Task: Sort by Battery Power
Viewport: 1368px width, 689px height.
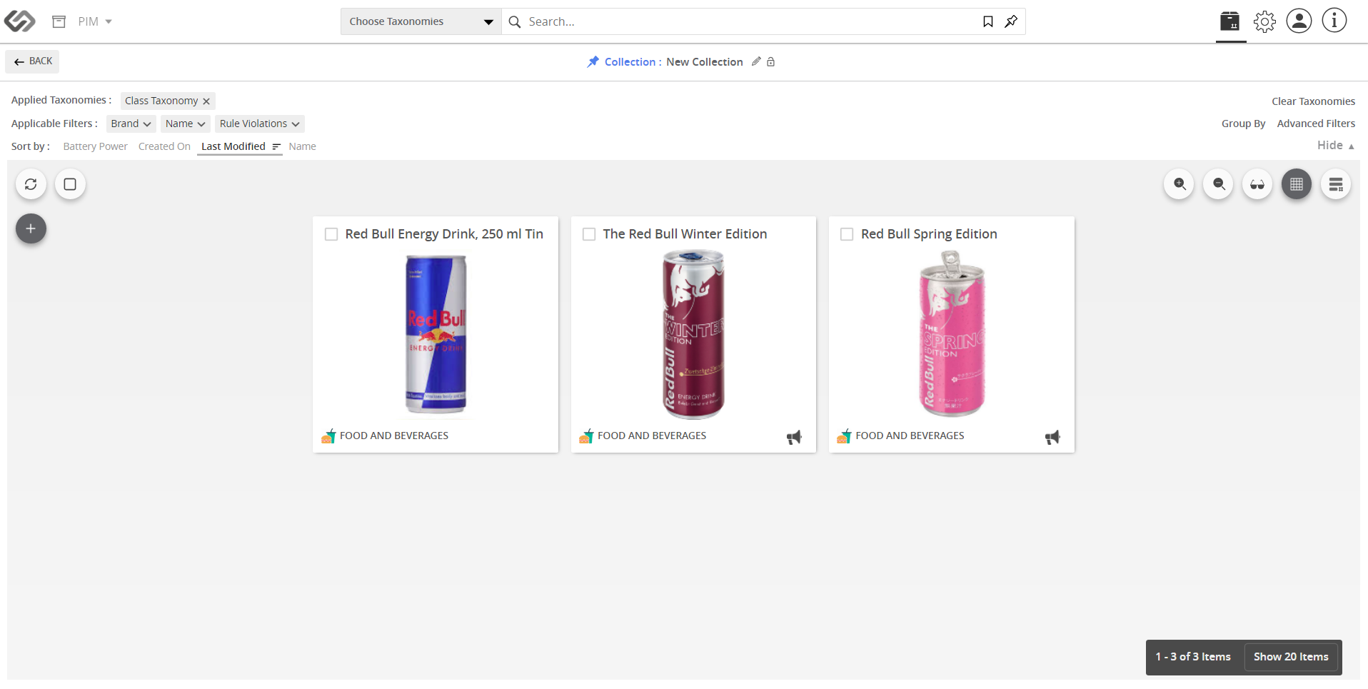Action: point(95,146)
